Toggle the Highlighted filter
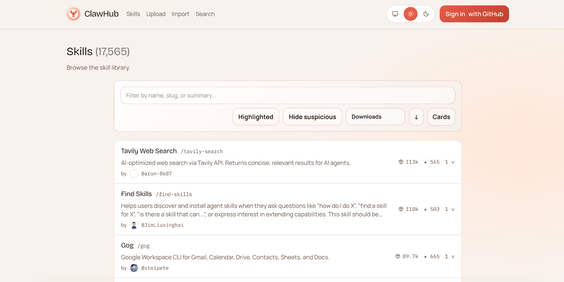Screen dimensions: 564x282 (256, 117)
